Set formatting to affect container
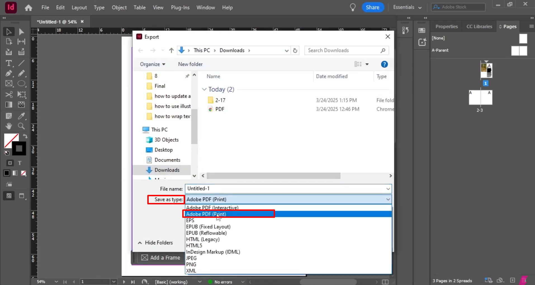 10,163
